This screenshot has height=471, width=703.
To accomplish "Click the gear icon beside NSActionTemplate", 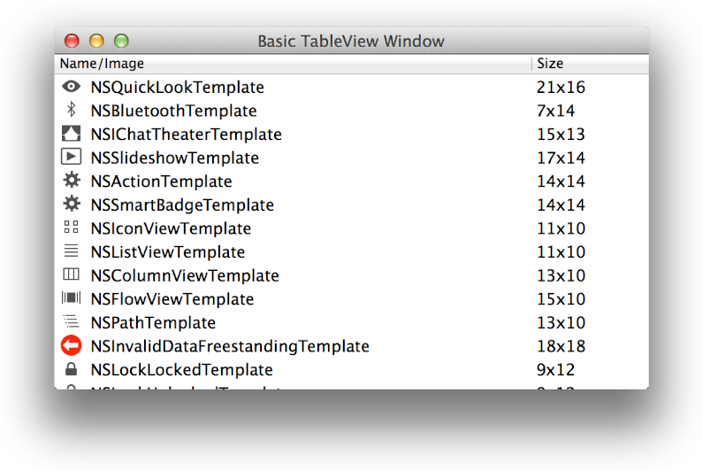I will [72, 180].
